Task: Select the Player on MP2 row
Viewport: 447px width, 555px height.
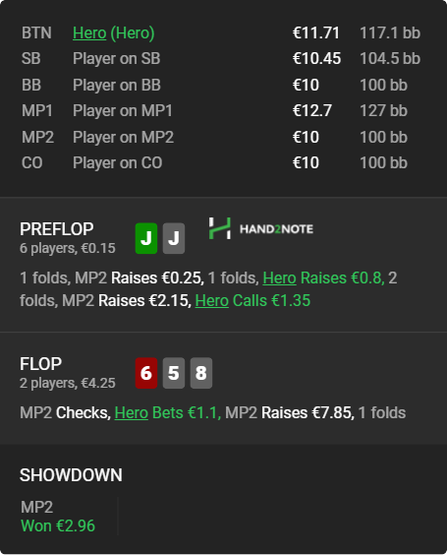Action: 221,137
